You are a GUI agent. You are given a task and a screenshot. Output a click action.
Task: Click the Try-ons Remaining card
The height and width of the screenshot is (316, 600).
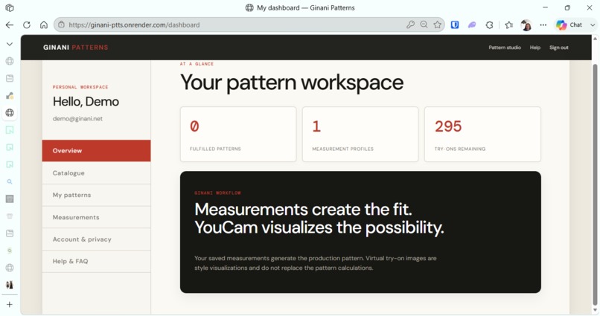[x=482, y=134]
